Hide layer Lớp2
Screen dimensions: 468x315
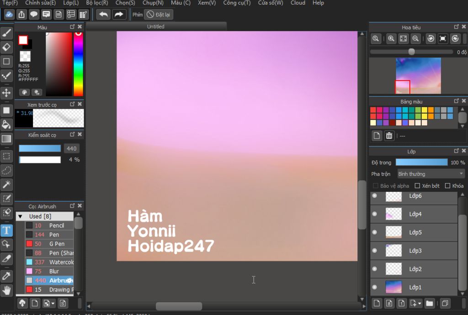375,269
